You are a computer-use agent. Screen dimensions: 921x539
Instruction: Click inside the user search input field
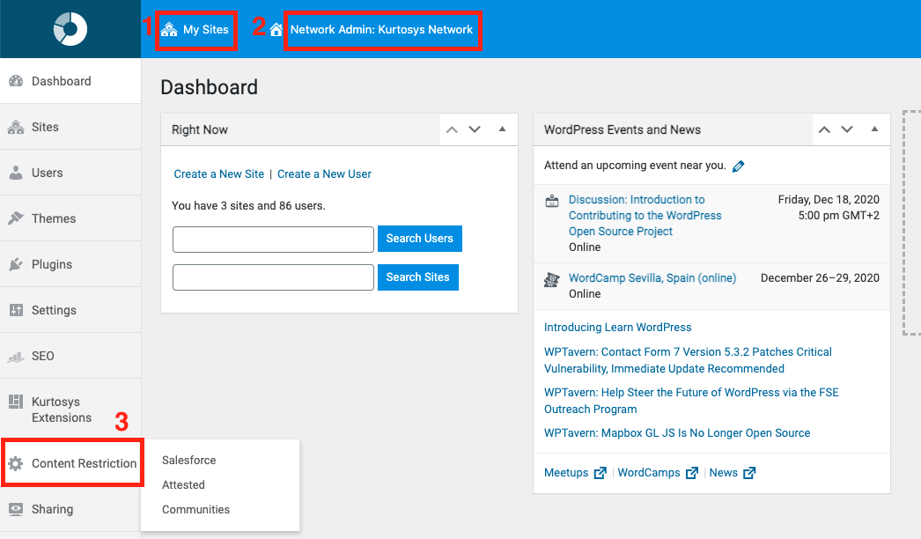pos(273,239)
